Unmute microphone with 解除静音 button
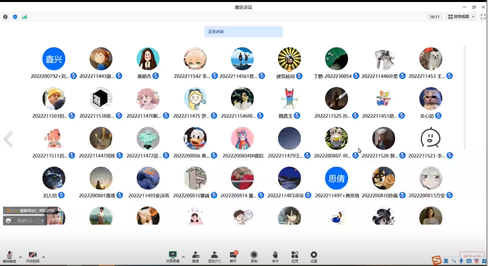The image size is (488, 266). coord(9,256)
